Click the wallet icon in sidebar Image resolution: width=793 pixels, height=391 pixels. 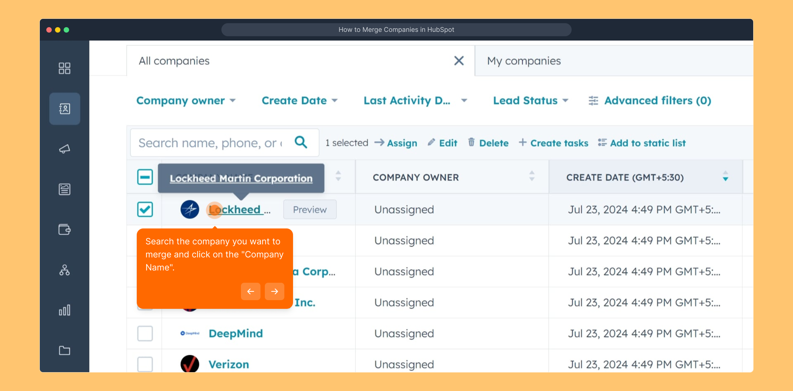click(x=64, y=230)
